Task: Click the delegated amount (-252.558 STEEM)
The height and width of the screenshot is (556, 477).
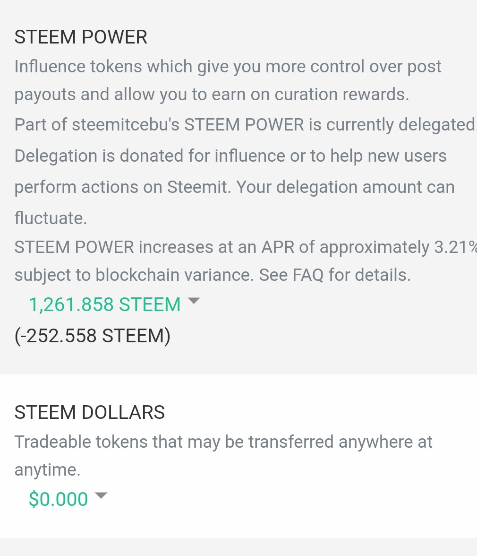Action: (92, 336)
